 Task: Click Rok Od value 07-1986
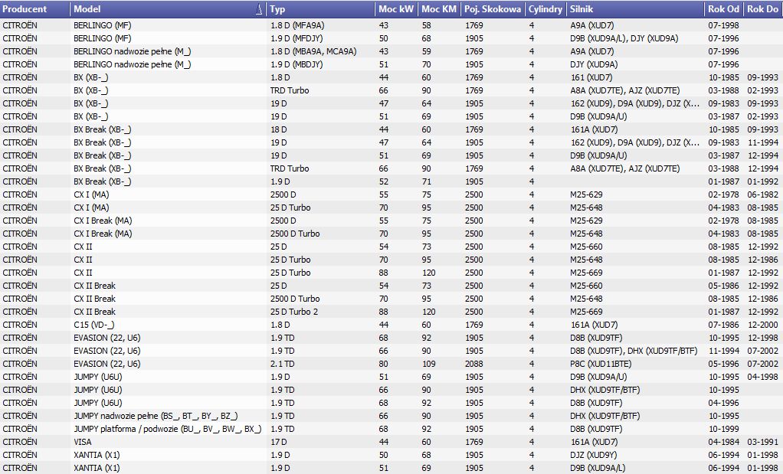pyautogui.click(x=723, y=325)
